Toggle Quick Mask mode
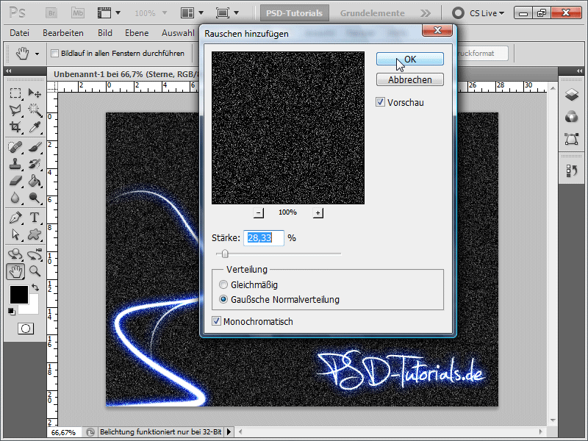 26,329
